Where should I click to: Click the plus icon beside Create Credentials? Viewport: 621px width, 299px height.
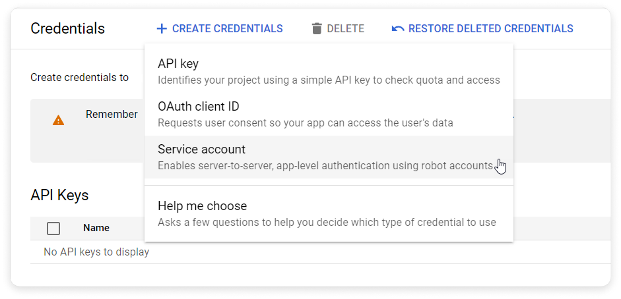point(162,28)
